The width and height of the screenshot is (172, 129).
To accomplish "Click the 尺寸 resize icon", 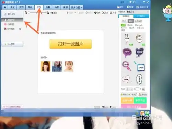I will tap(111, 13).
